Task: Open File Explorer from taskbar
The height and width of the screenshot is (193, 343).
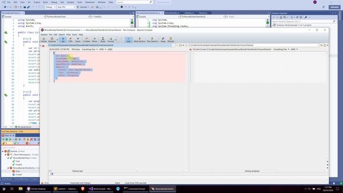Action: tap(20, 189)
